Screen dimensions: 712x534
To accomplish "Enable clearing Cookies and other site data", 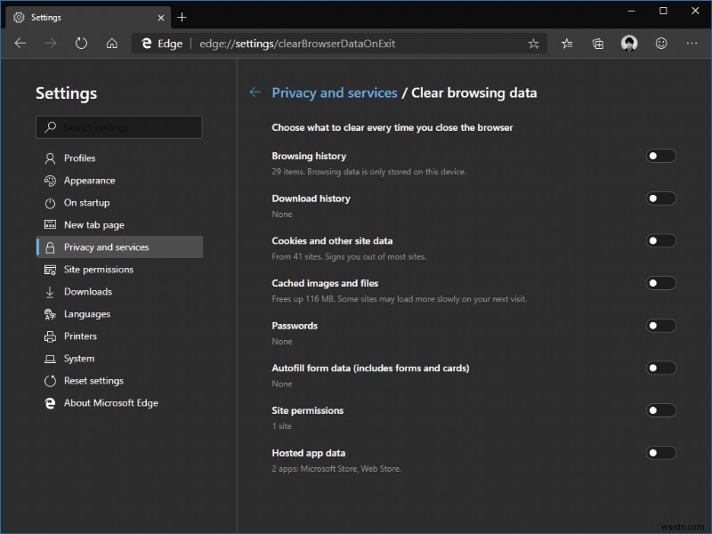I will point(661,240).
